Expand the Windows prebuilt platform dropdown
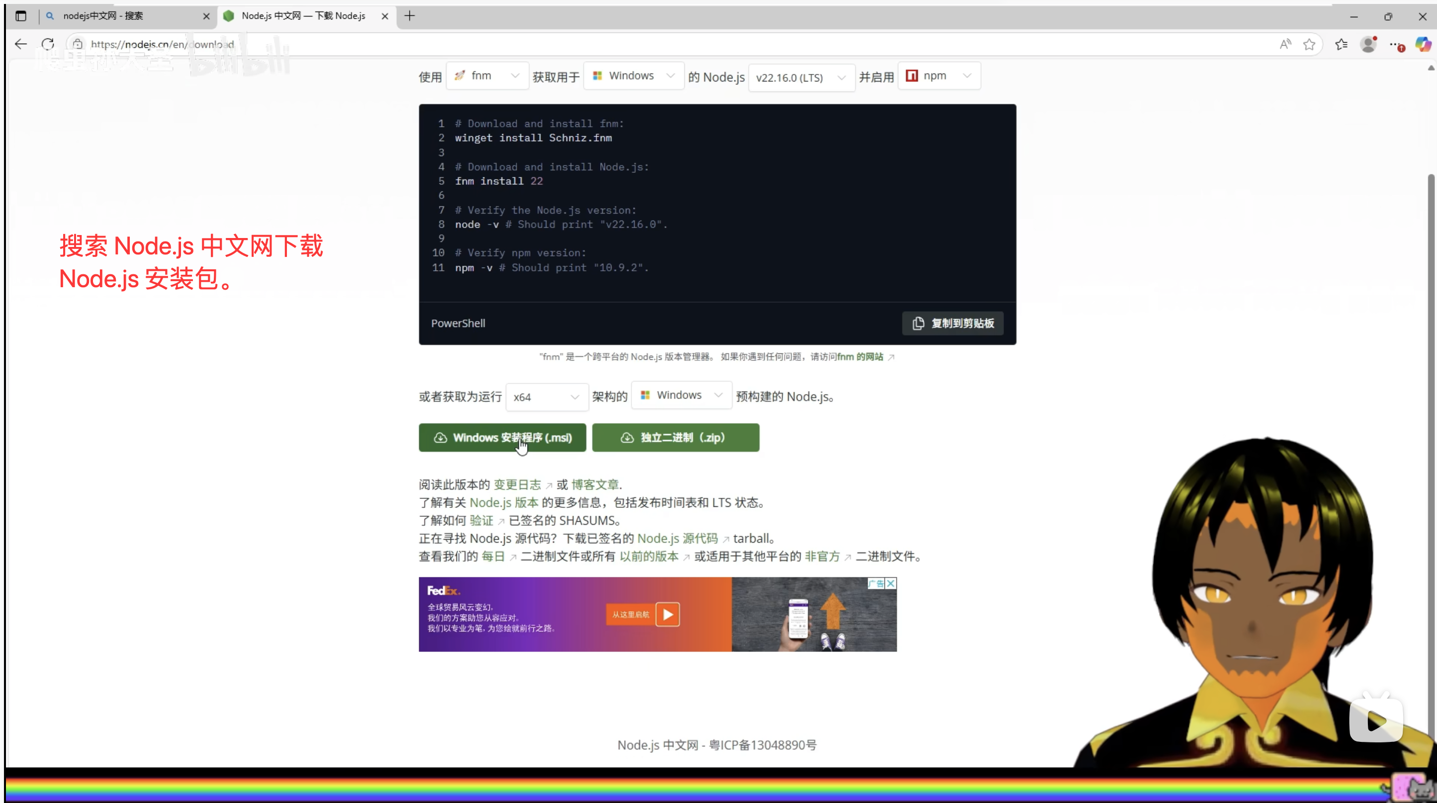 pyautogui.click(x=681, y=396)
